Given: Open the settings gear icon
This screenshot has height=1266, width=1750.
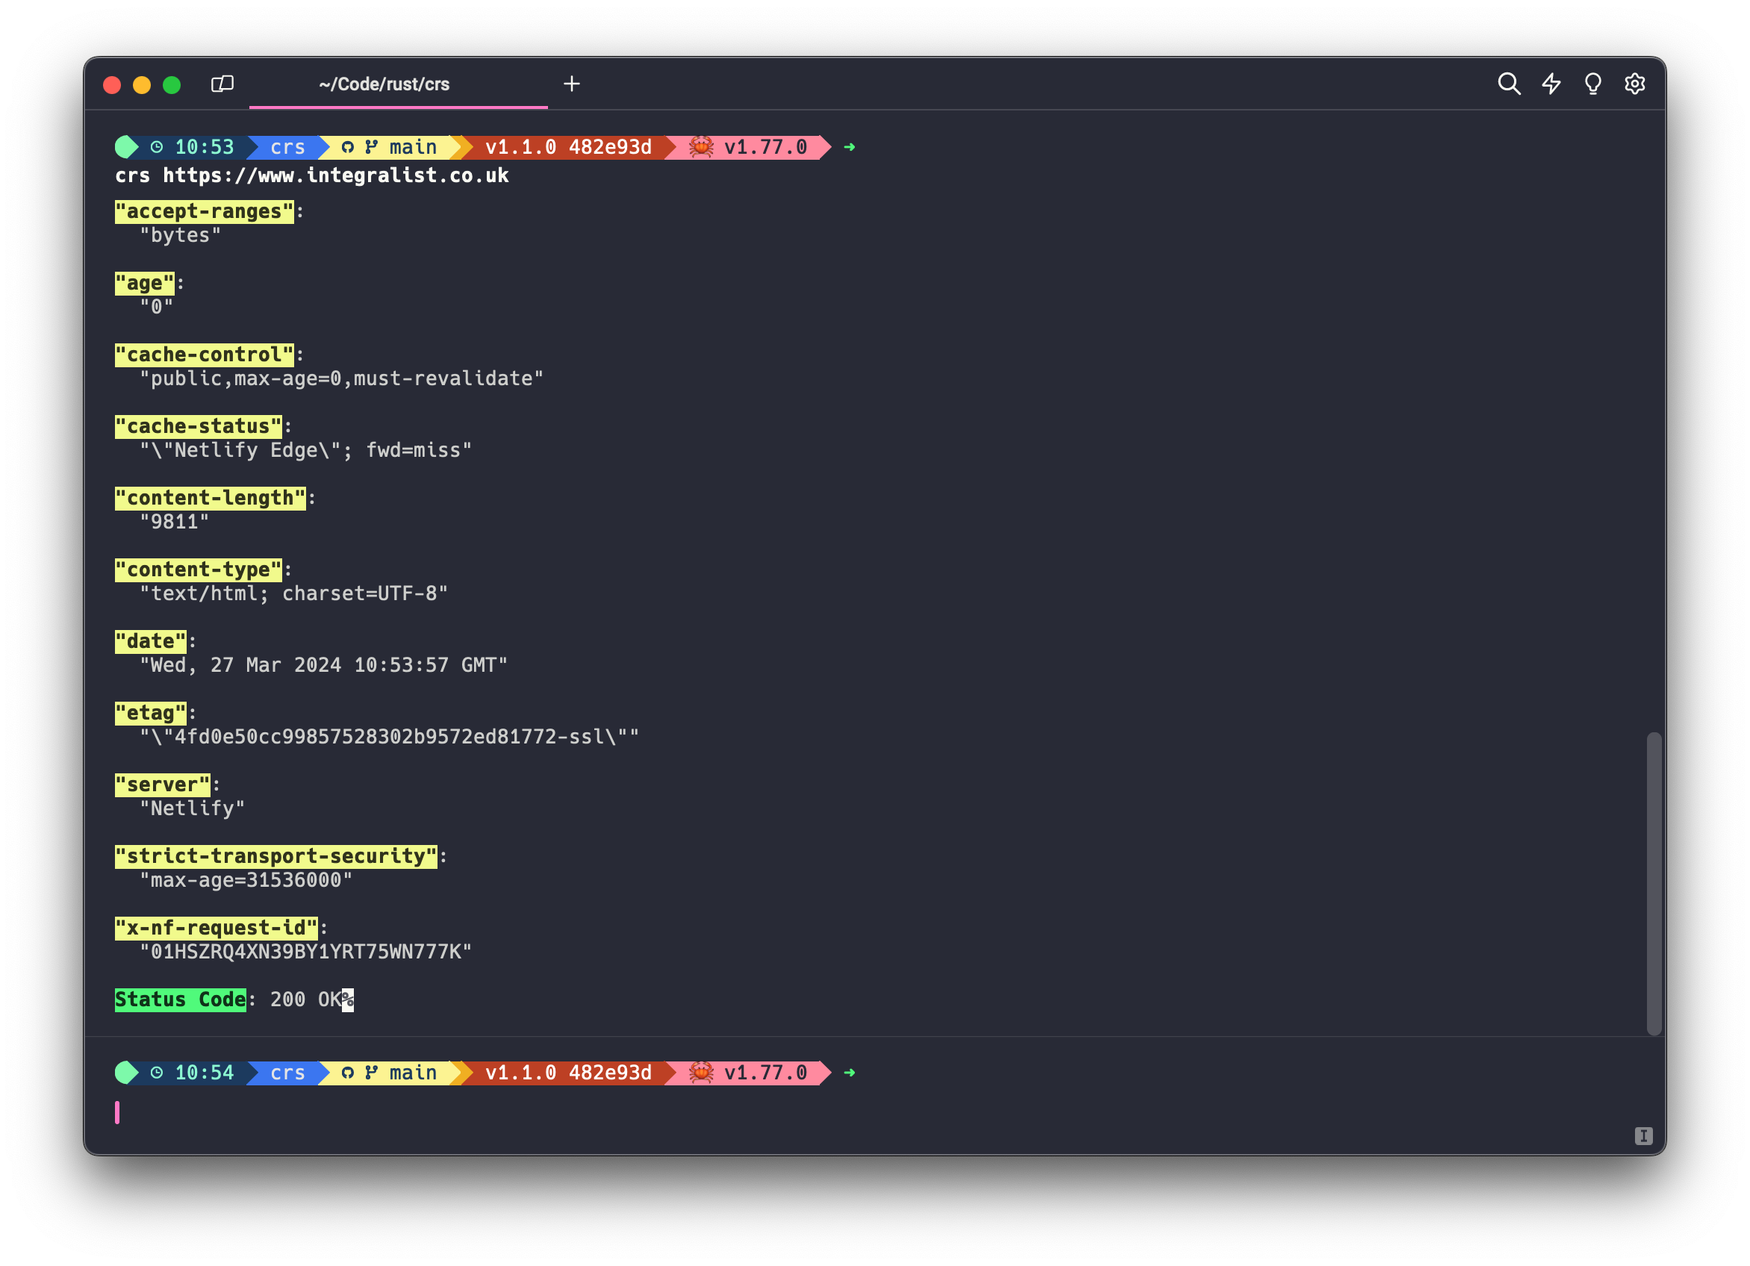Looking at the screenshot, I should click(x=1634, y=84).
